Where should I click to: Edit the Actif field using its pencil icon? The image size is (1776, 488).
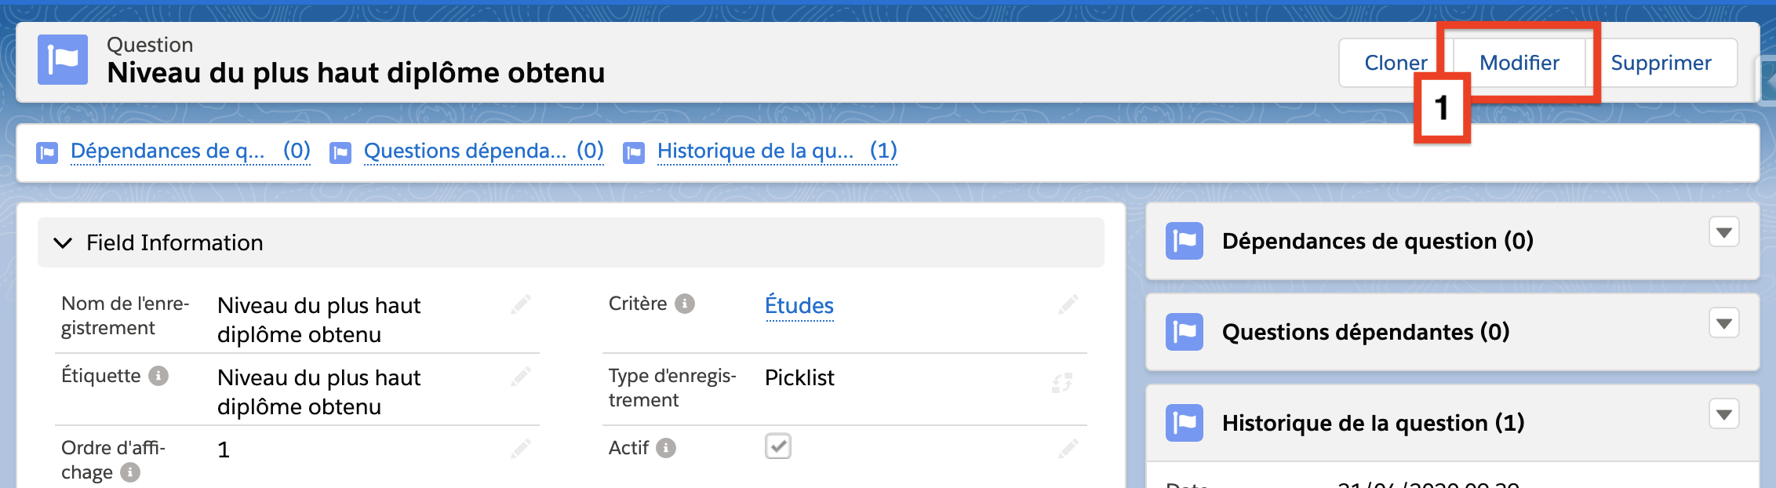[x=1067, y=448]
